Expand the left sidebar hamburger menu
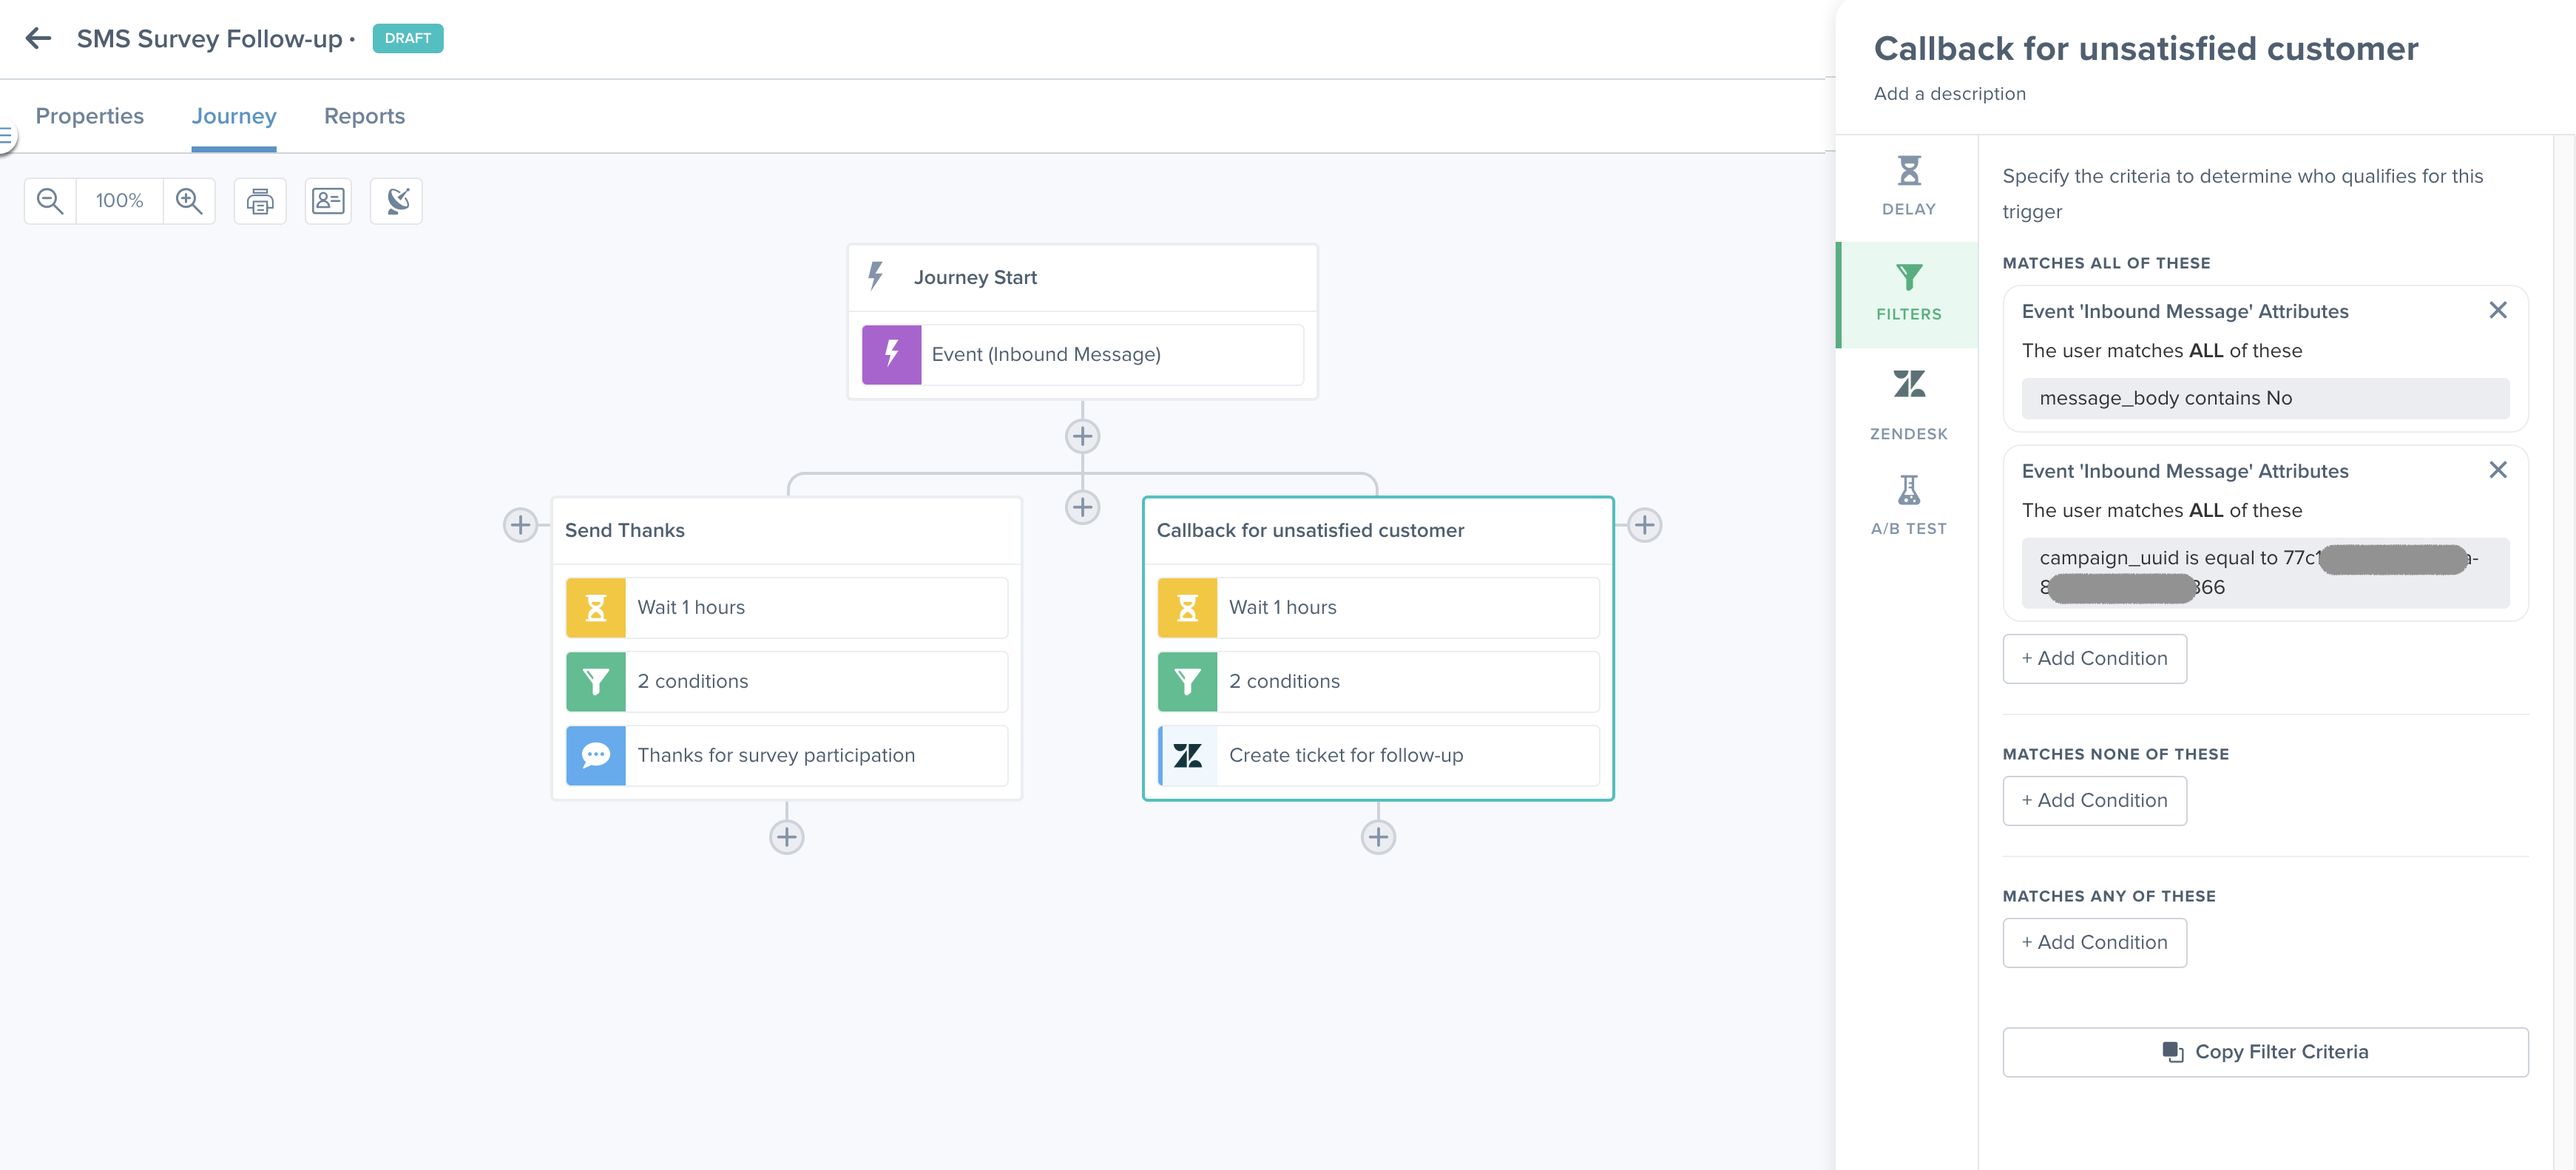 tap(6, 135)
